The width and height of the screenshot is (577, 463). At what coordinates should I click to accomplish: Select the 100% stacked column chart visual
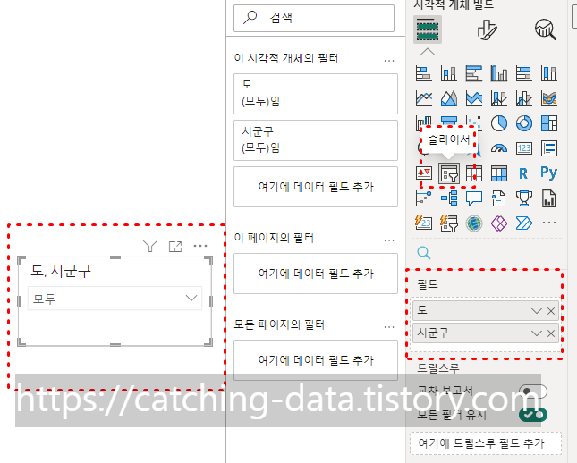(x=548, y=73)
